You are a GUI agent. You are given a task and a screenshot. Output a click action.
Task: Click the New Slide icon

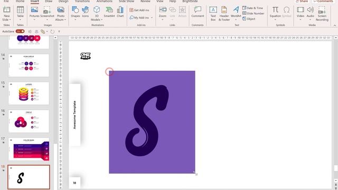pyautogui.click(x=7, y=10)
